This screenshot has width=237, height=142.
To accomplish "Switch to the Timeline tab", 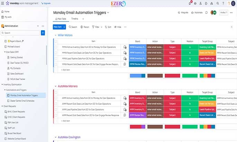I will [75, 19].
